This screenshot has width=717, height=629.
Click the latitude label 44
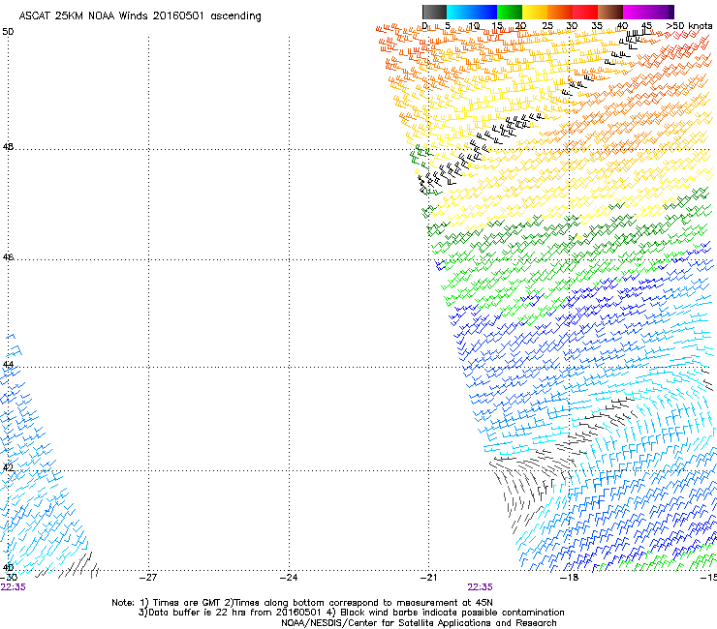coord(8,365)
